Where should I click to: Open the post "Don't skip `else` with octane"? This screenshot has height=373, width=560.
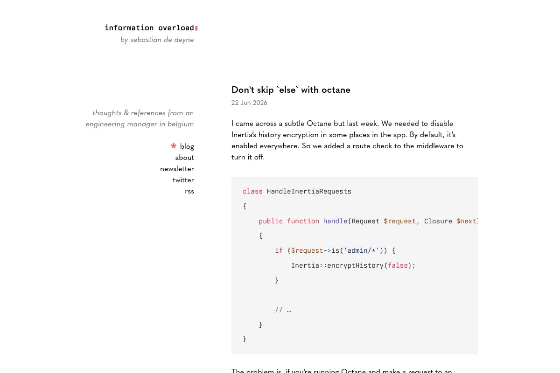(291, 90)
